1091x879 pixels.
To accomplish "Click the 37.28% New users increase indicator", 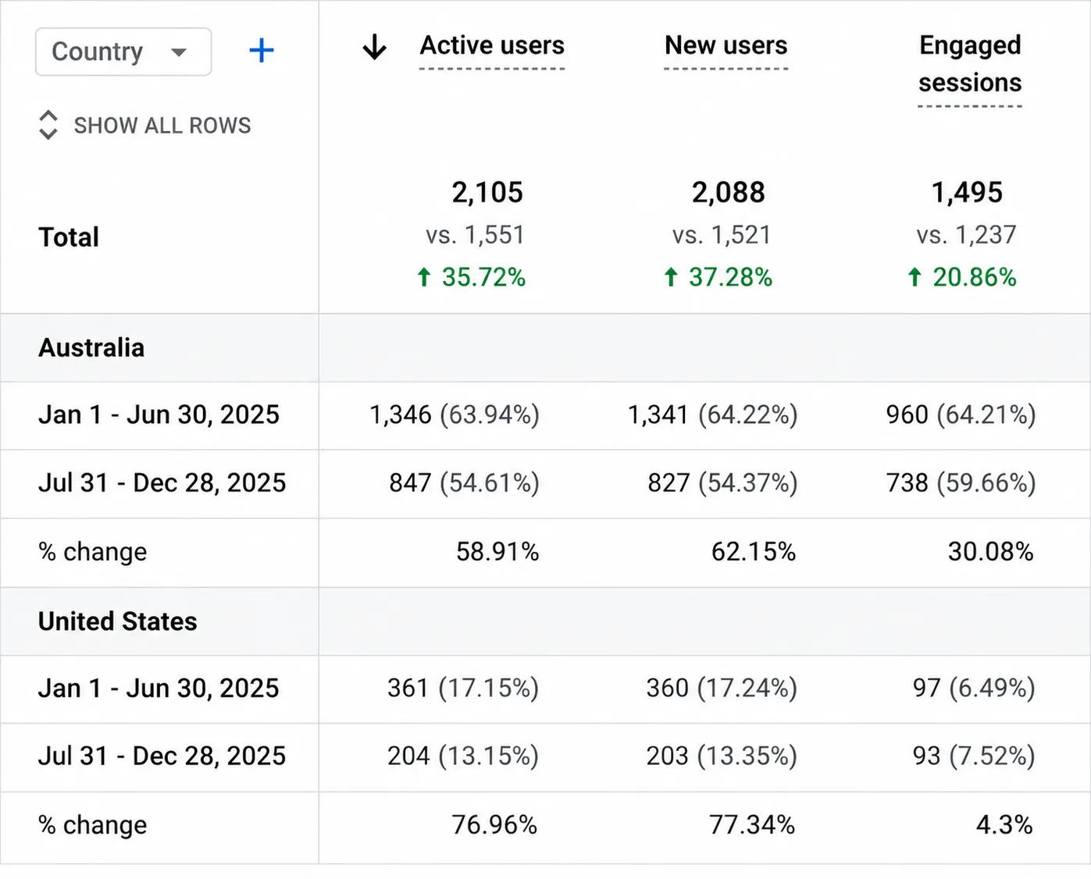I will pyautogui.click(x=718, y=277).
